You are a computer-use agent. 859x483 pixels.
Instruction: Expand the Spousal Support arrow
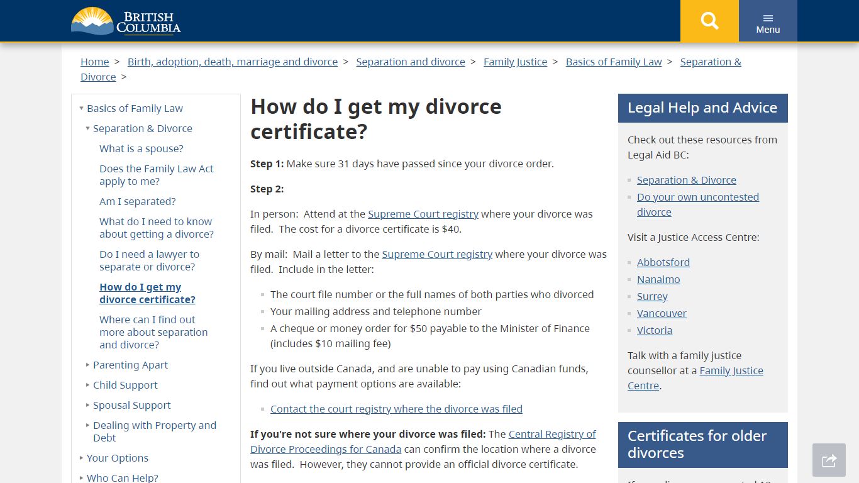[87, 405]
